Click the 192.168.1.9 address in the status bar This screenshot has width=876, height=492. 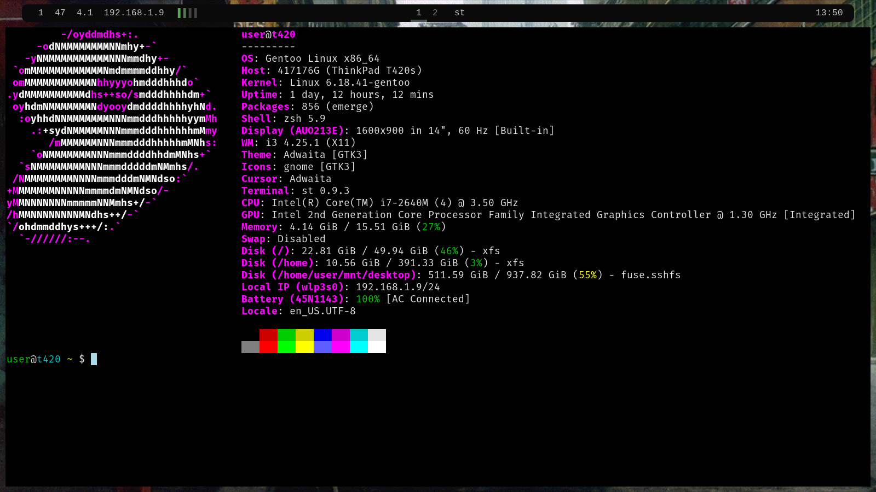tap(134, 13)
